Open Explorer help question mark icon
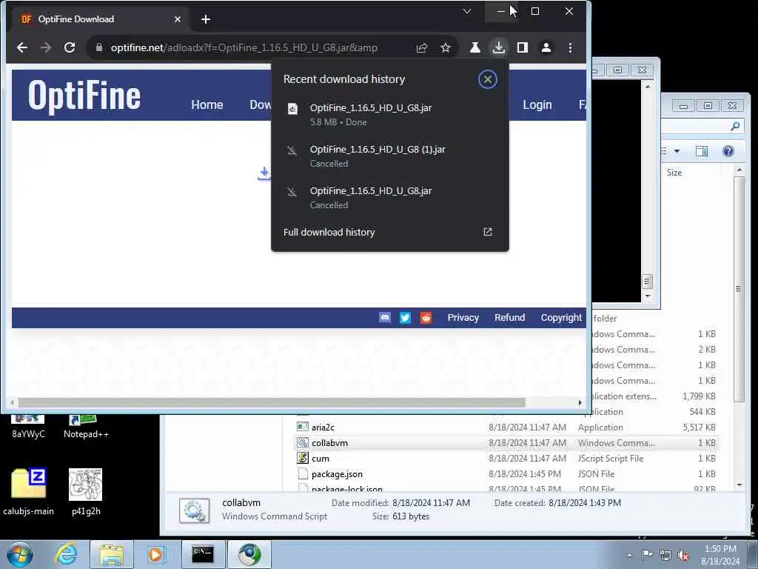758x569 pixels. (728, 151)
